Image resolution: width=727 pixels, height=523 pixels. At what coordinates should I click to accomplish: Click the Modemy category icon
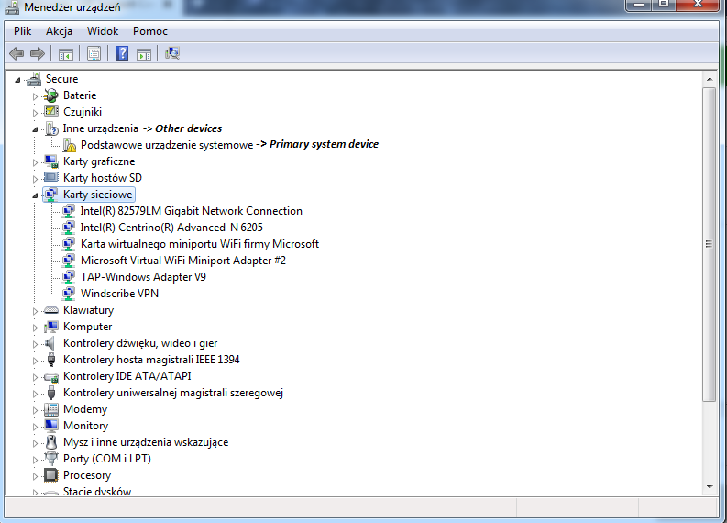[x=51, y=409]
